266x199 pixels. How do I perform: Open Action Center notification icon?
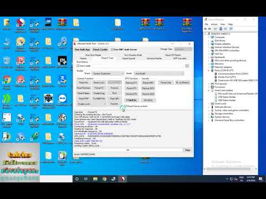pyautogui.click(x=260, y=179)
